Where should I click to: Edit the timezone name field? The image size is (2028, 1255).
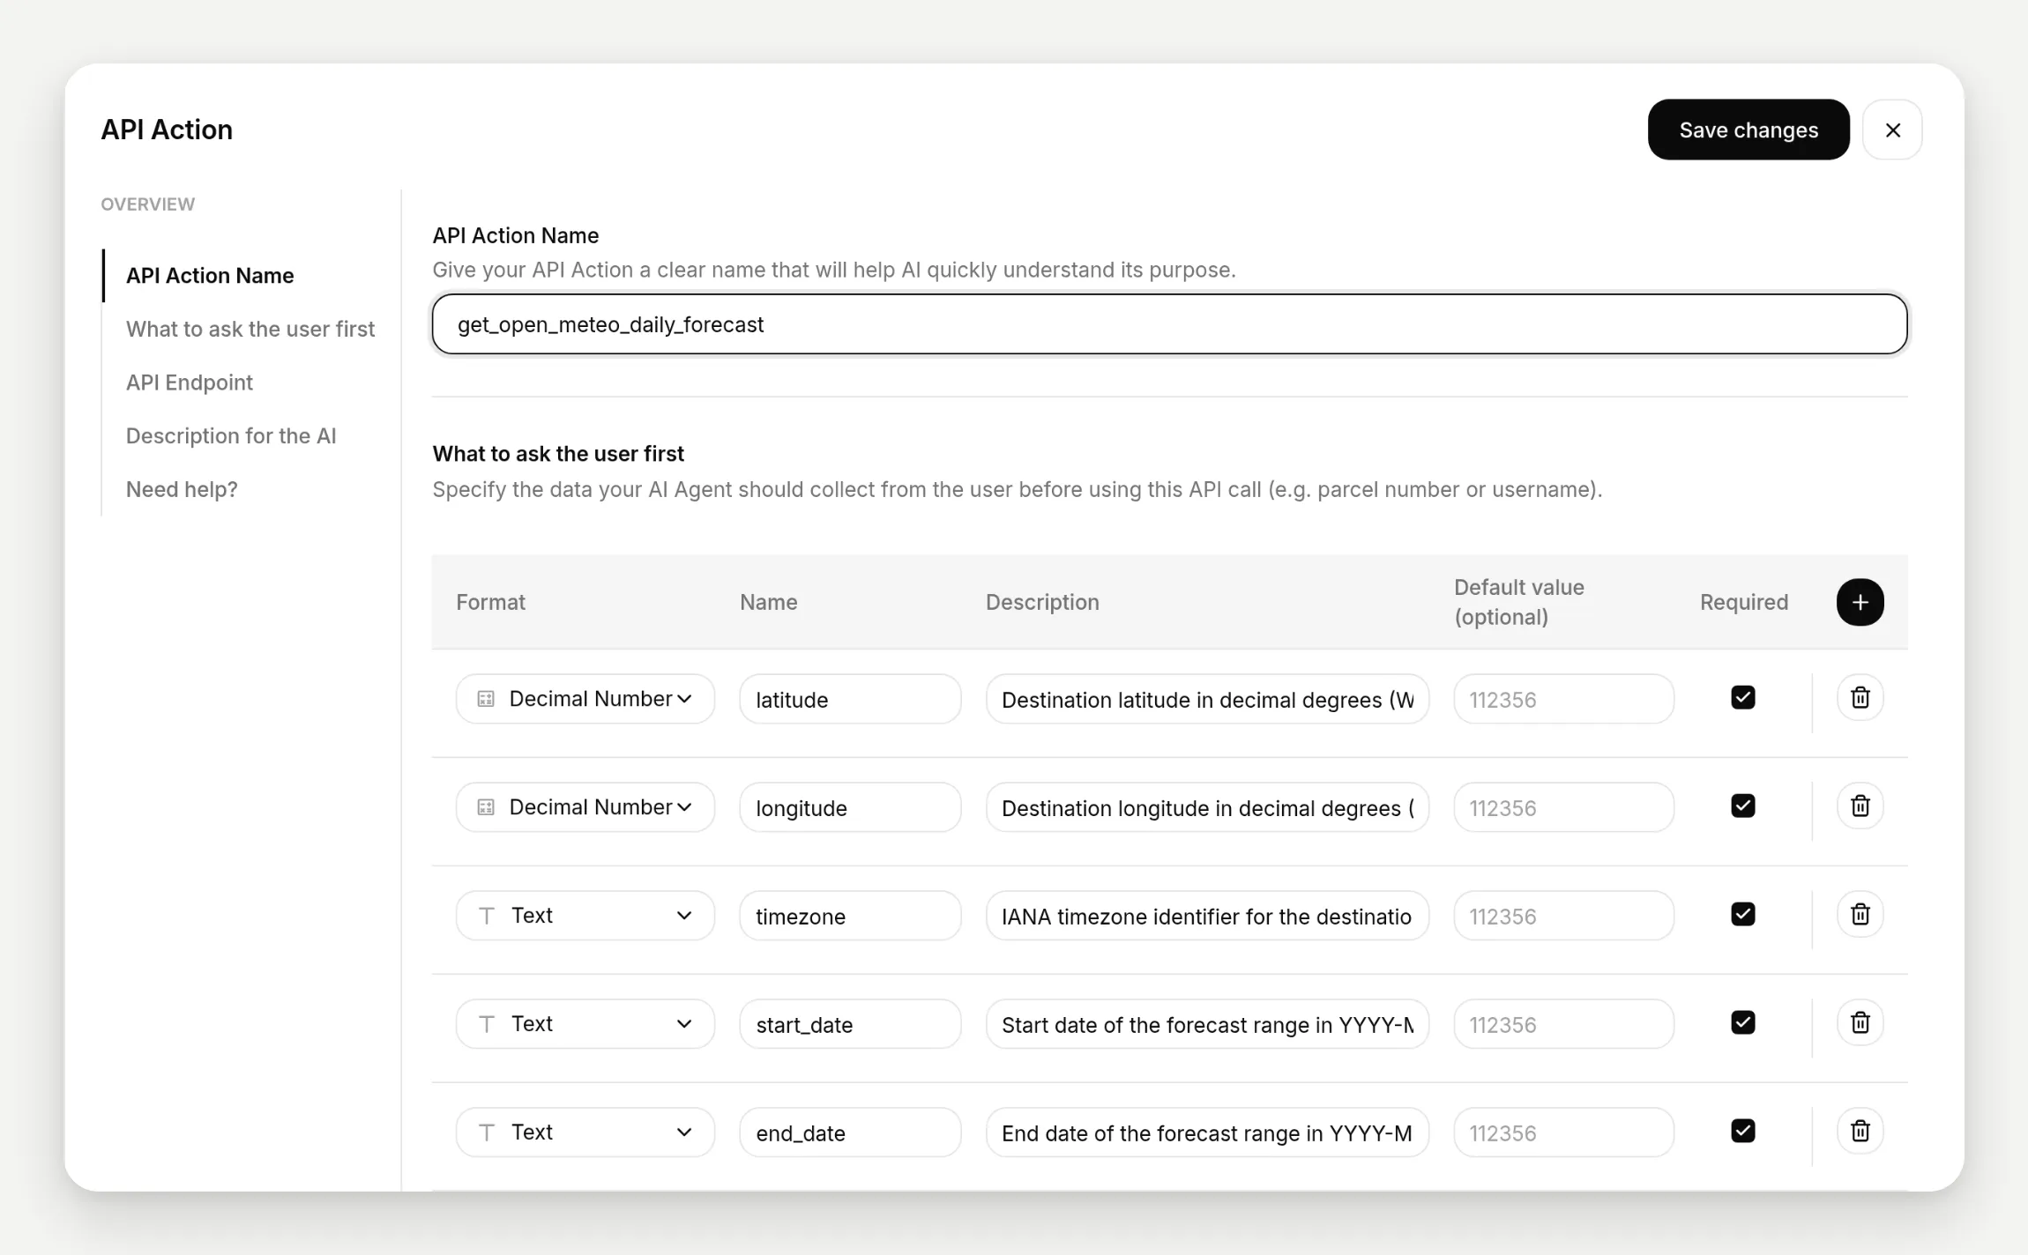850,916
